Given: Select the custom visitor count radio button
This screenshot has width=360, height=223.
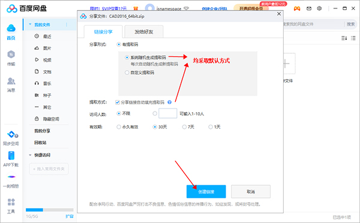Looking at the screenshot, I should 155,113.
